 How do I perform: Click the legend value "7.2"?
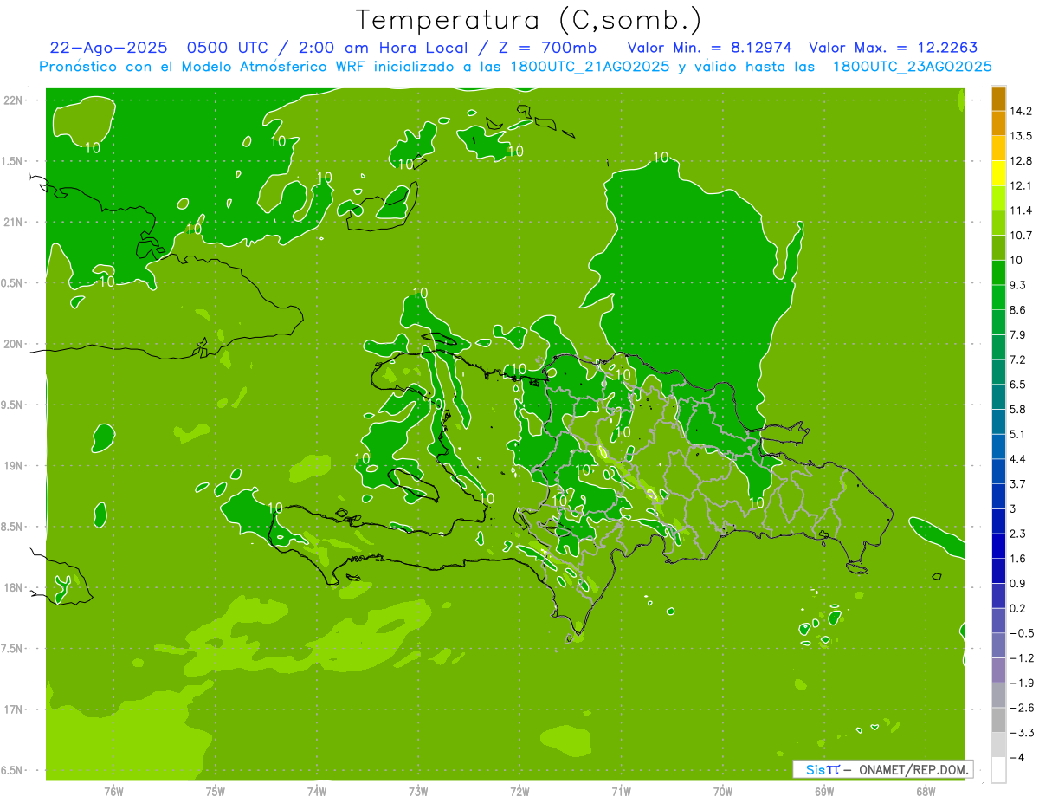tap(1017, 359)
